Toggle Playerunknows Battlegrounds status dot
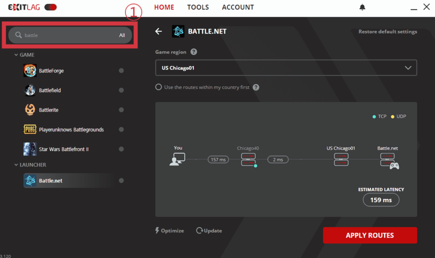The width and height of the screenshot is (435, 258). pos(121,130)
